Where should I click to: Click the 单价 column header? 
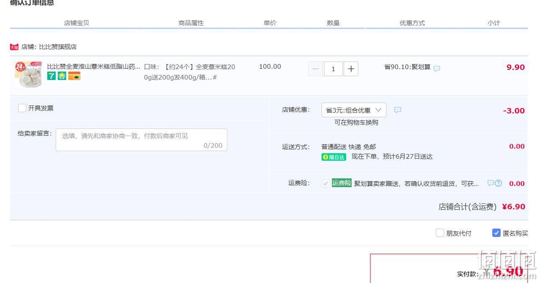pyautogui.click(x=270, y=23)
